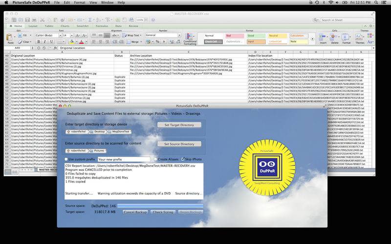Toggle Underline formatting in Excel ribbon
This screenshot has width=391, height=244.
(x=51, y=41)
